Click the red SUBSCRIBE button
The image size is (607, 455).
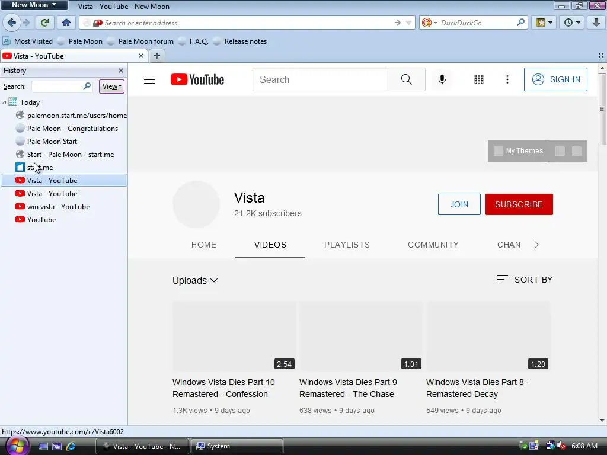(x=519, y=204)
